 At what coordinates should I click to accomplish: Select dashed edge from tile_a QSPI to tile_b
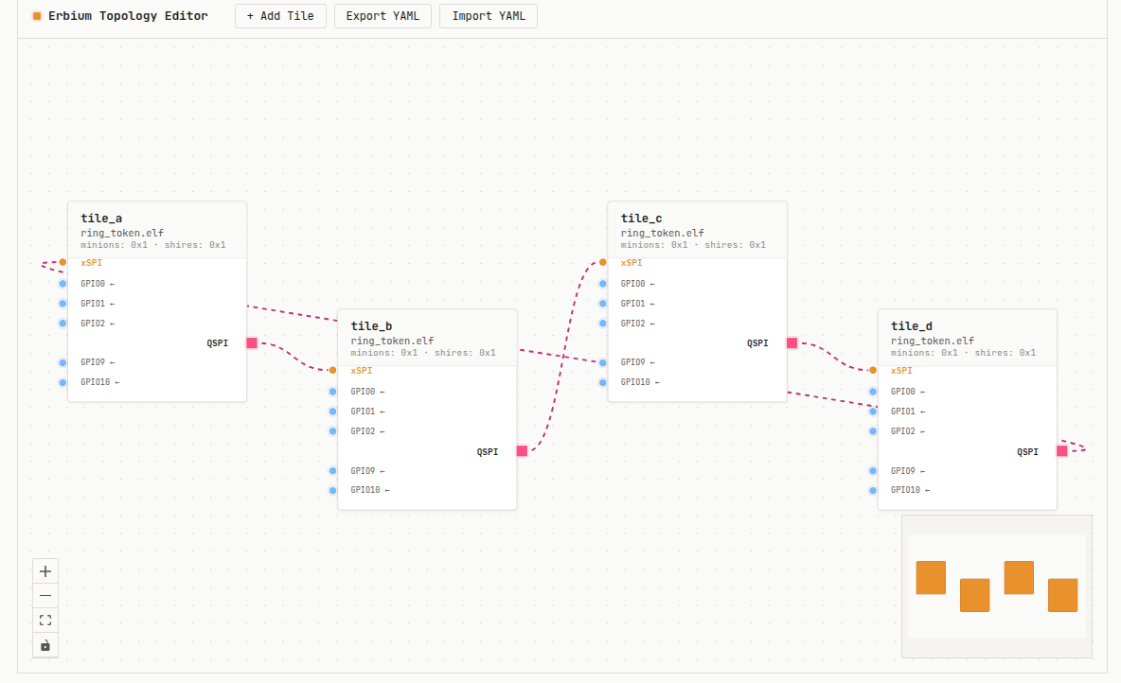pos(294,357)
